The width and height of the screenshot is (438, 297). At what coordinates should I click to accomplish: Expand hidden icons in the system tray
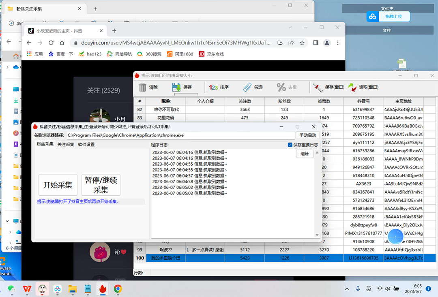pyautogui.click(x=346, y=288)
